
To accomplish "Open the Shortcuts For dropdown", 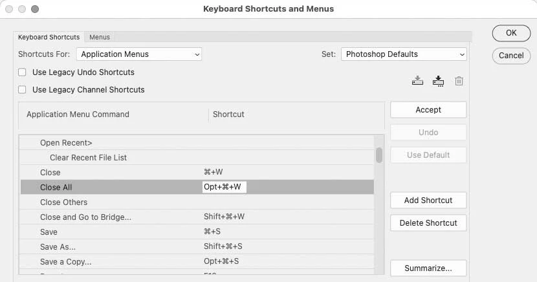I will click(139, 54).
